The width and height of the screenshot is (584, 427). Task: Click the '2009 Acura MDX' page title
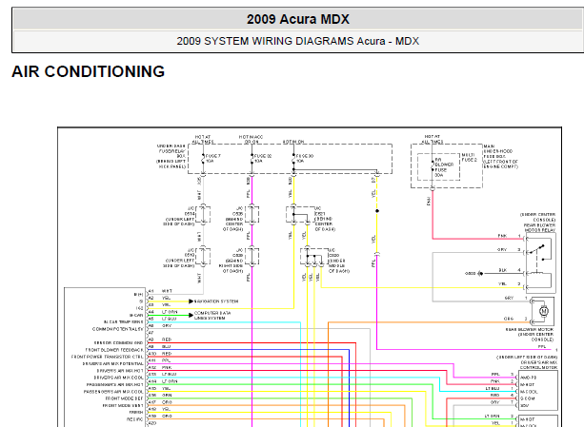click(298, 19)
